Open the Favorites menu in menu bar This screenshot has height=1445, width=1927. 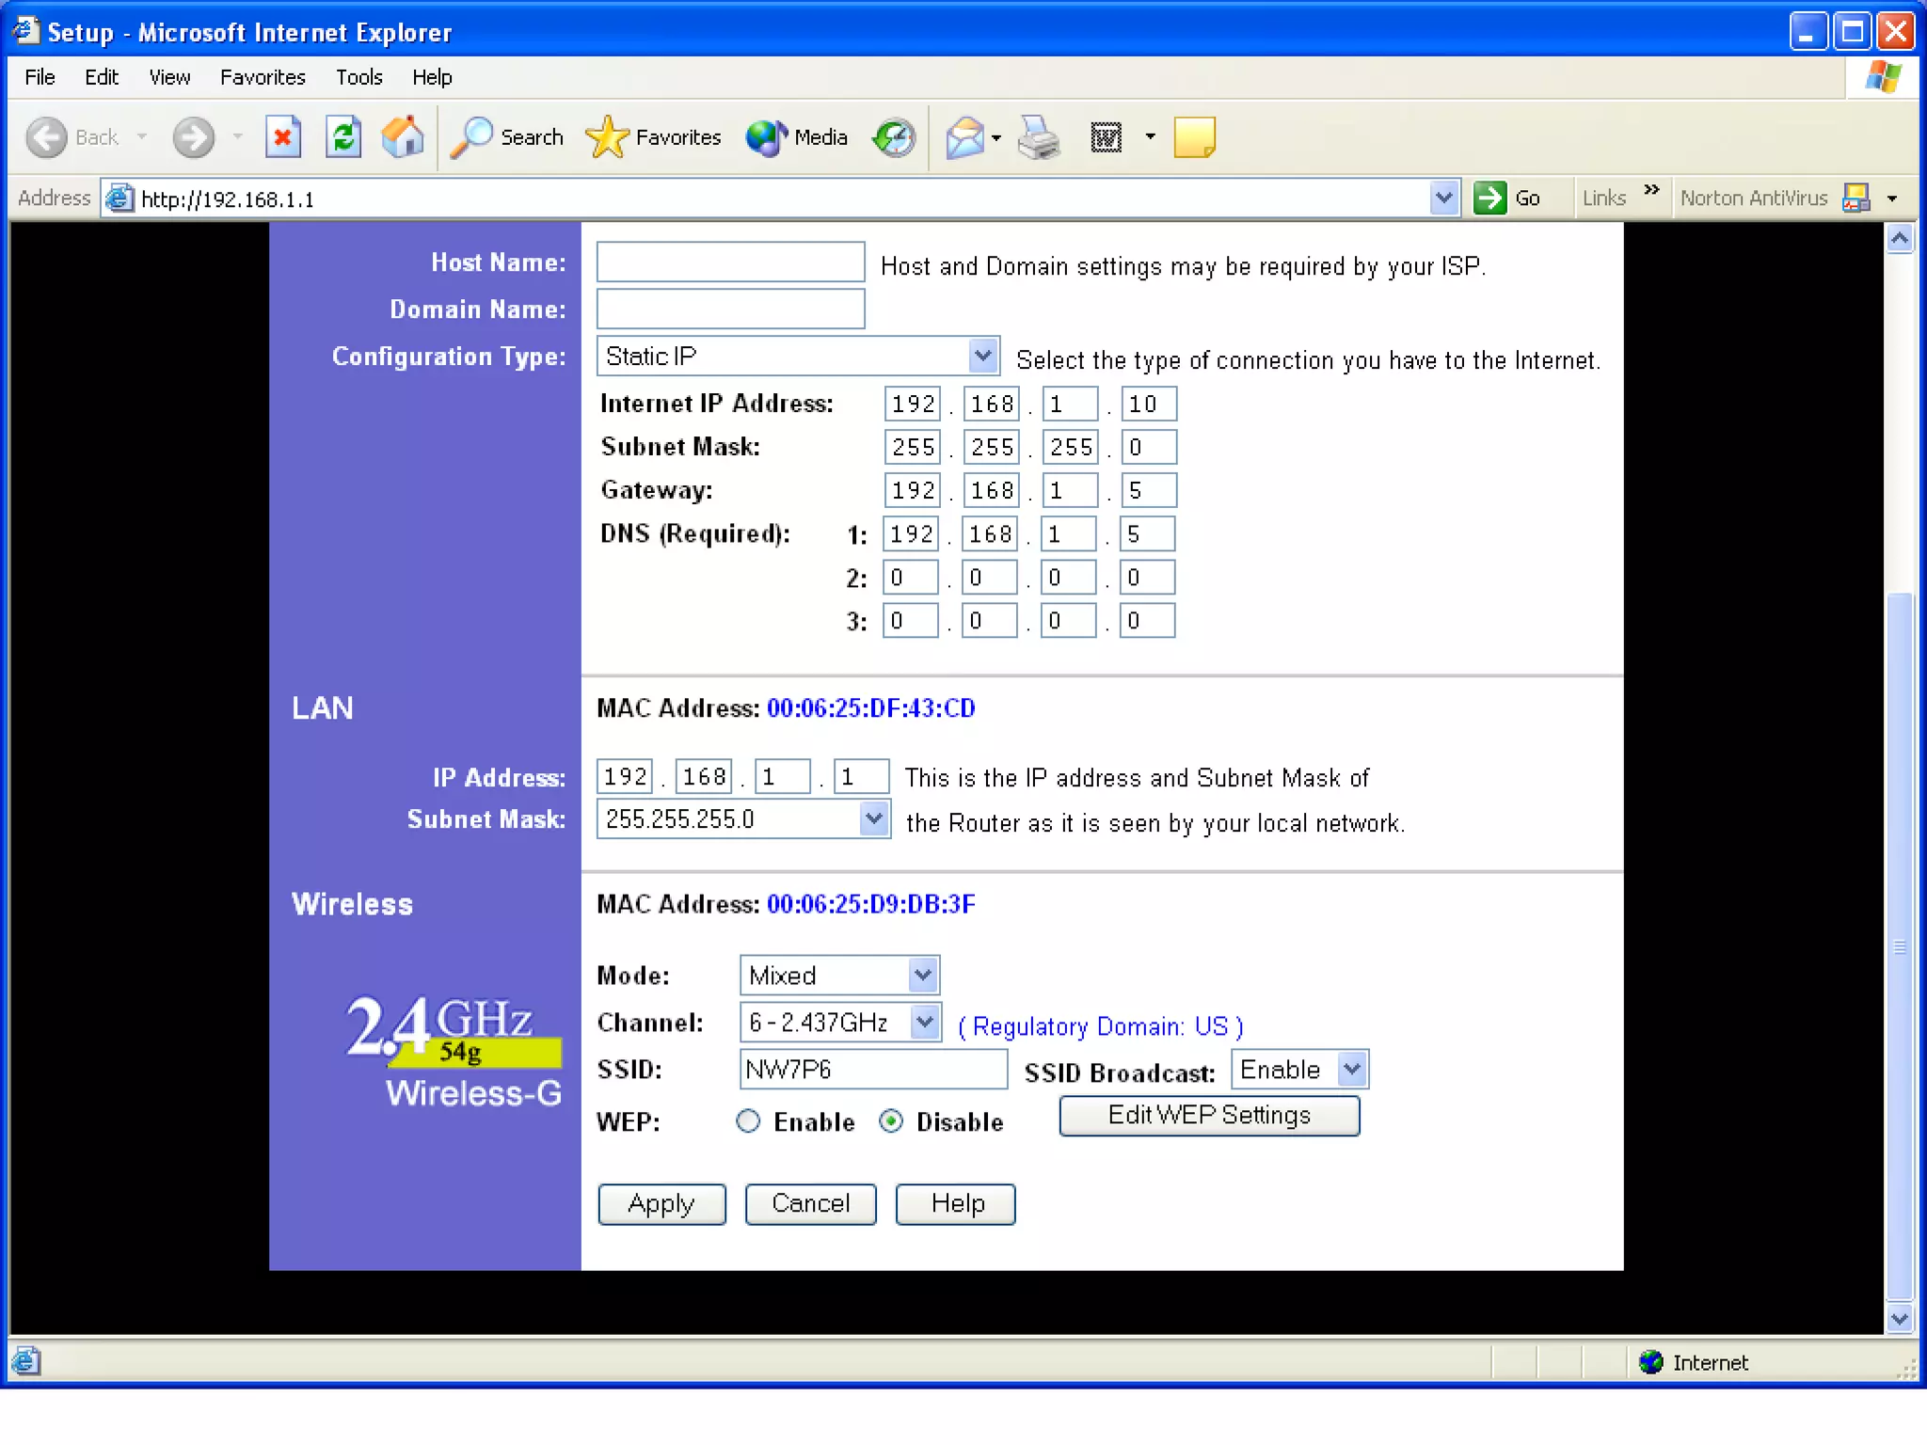pyautogui.click(x=263, y=77)
